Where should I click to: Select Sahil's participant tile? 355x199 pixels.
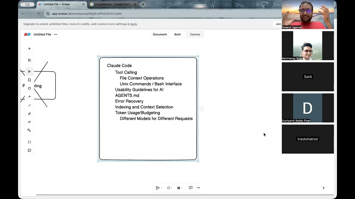[x=308, y=77]
